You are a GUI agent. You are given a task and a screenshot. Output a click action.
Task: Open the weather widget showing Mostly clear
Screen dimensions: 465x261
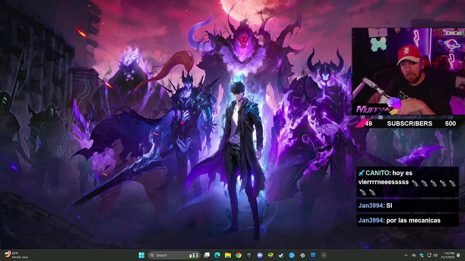tap(16, 255)
